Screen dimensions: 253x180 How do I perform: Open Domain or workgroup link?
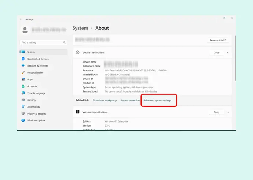105,100
